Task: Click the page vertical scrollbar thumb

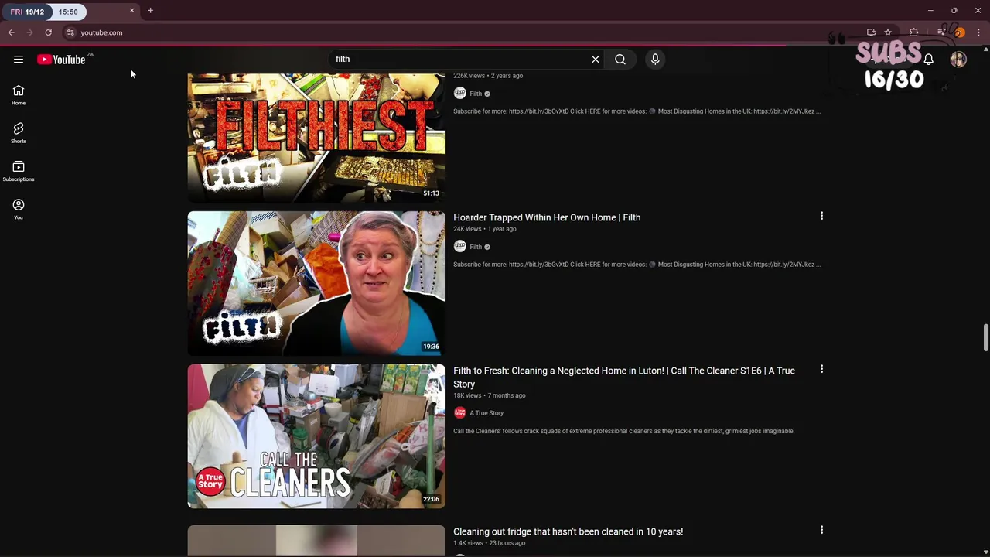Action: pos(985,337)
